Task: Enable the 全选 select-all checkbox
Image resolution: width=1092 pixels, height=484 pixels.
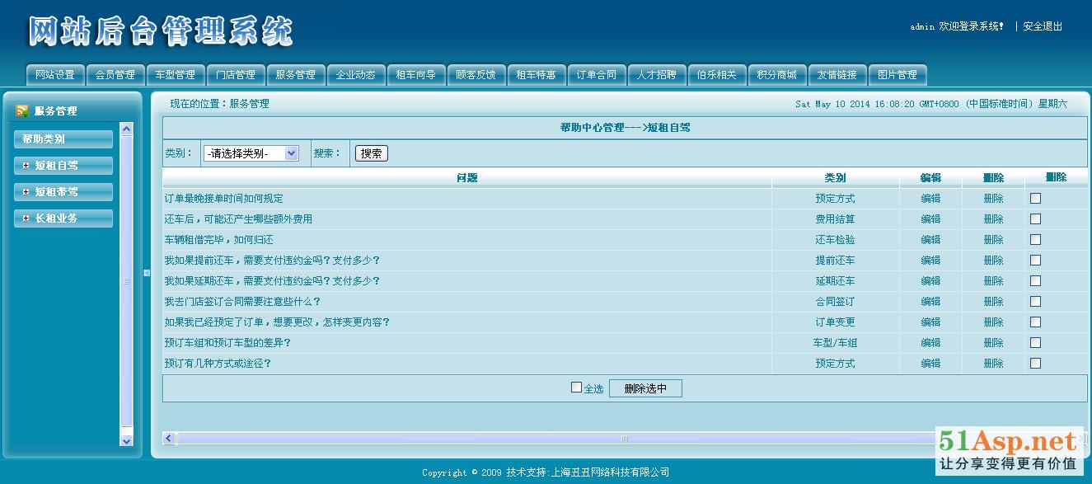Action: coord(576,388)
